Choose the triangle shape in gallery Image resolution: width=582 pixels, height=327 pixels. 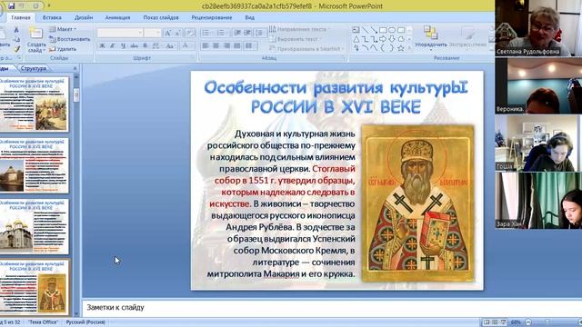[x=356, y=39]
